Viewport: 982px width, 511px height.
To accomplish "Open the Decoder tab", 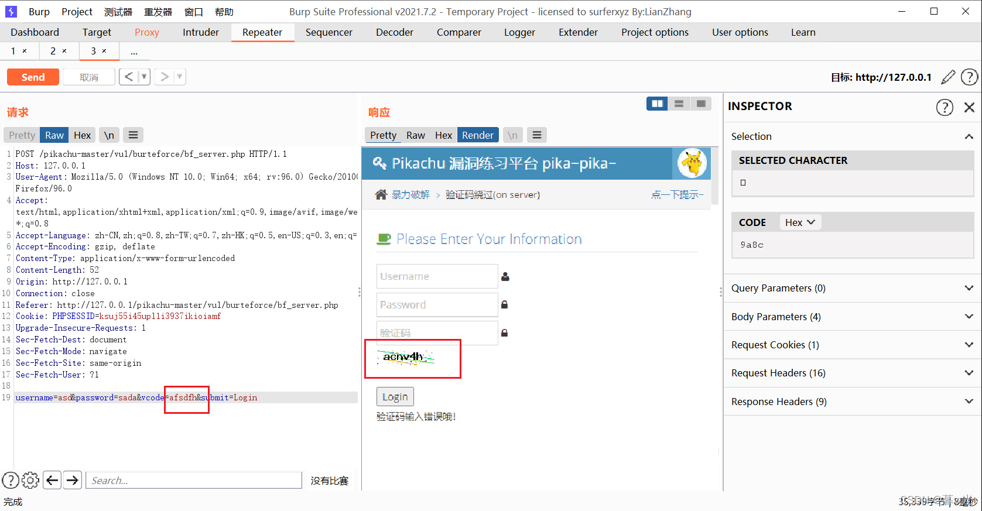I will 395,32.
